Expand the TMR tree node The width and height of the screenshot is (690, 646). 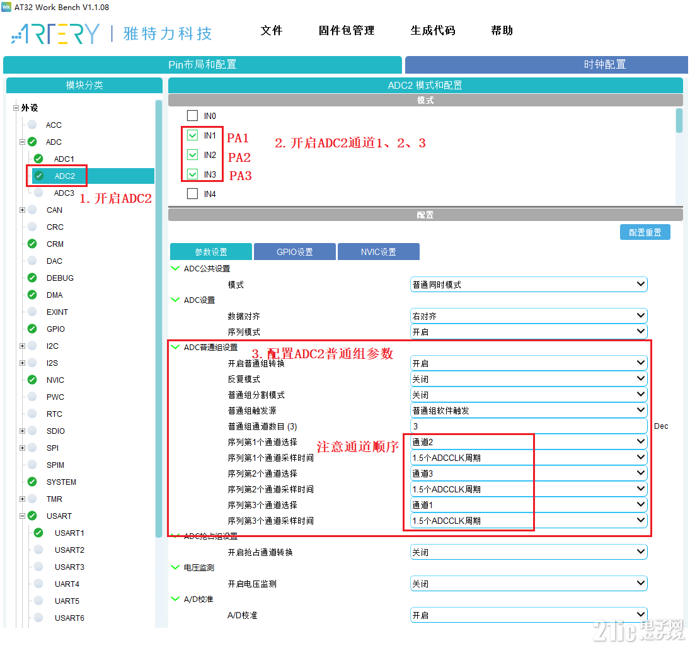[x=23, y=499]
